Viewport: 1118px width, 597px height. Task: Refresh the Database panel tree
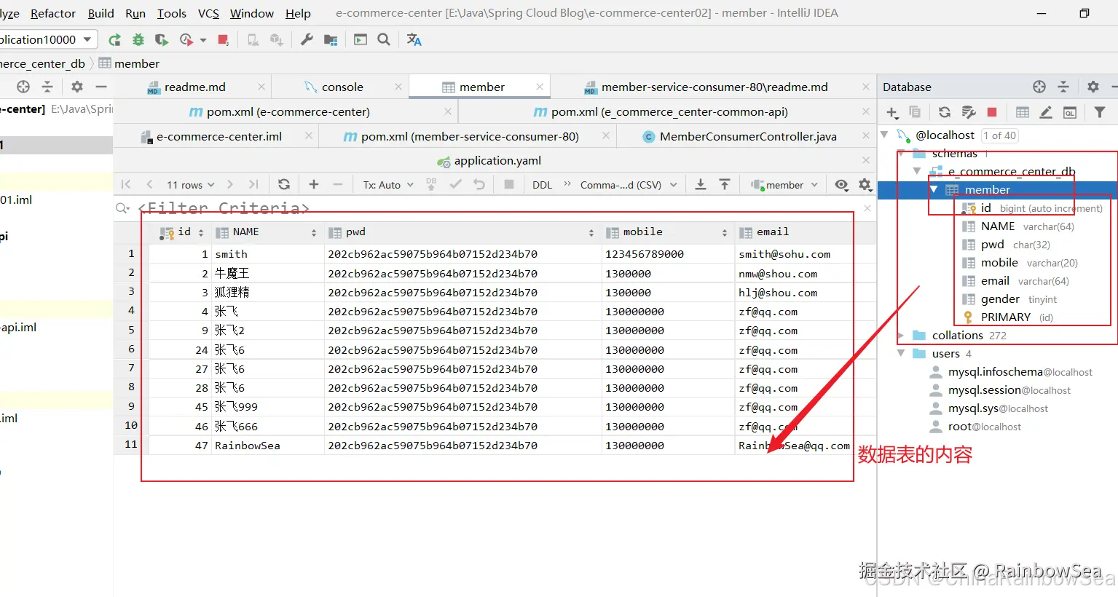945,111
